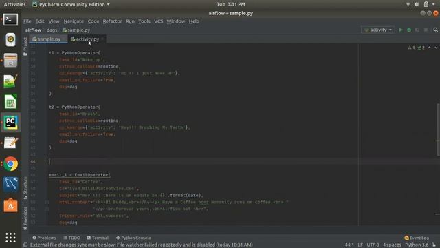Open the Structure tool window side tab
The image size is (440, 248).
pos(25,187)
